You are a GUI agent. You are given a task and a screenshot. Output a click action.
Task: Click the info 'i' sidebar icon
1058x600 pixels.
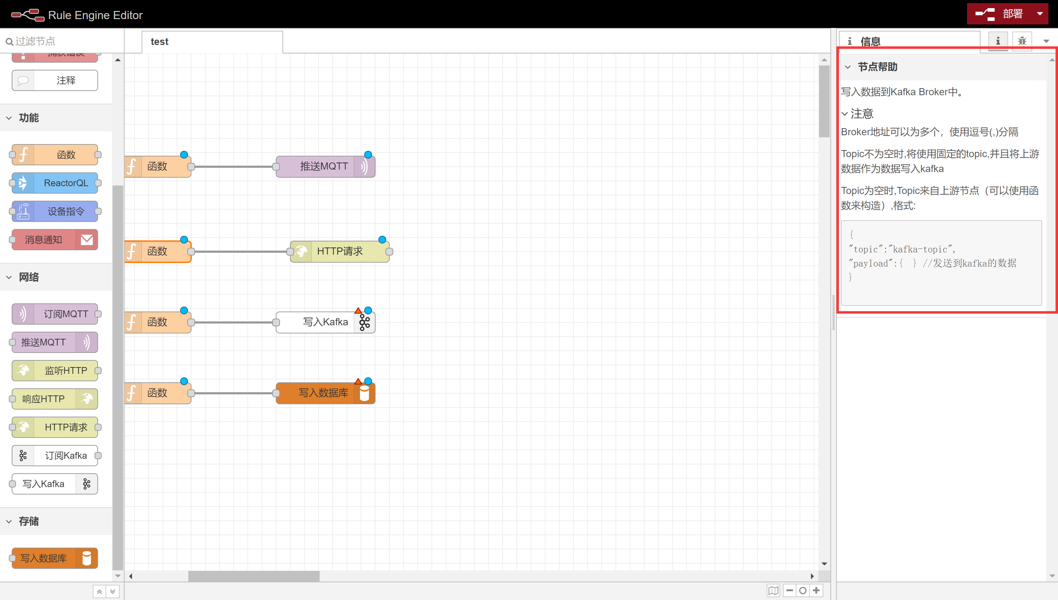click(x=998, y=41)
